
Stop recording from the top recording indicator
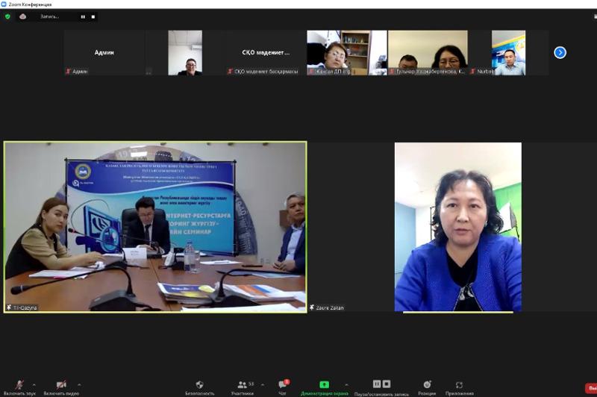93,16
